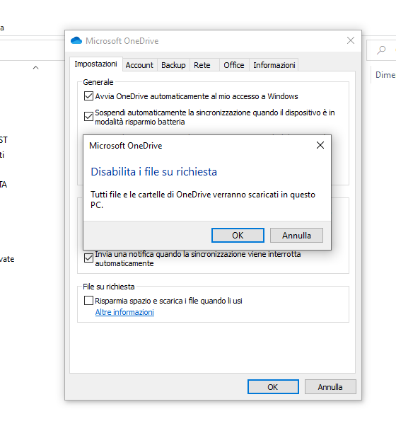This screenshot has width=396, height=426.
Task: Open the Account tab
Action: point(139,65)
